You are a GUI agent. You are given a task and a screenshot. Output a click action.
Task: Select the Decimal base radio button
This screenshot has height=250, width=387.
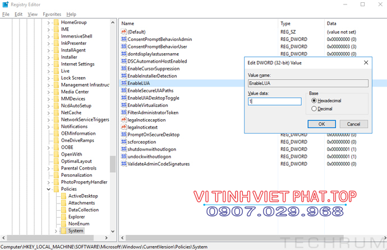pyautogui.click(x=314, y=109)
